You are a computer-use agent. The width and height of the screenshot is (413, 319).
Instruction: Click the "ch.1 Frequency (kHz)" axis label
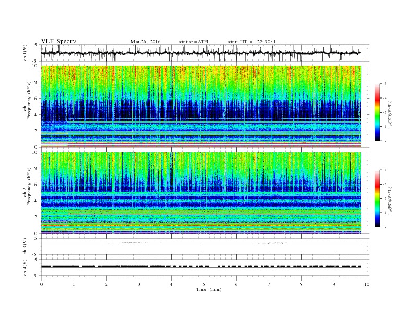coord(28,100)
